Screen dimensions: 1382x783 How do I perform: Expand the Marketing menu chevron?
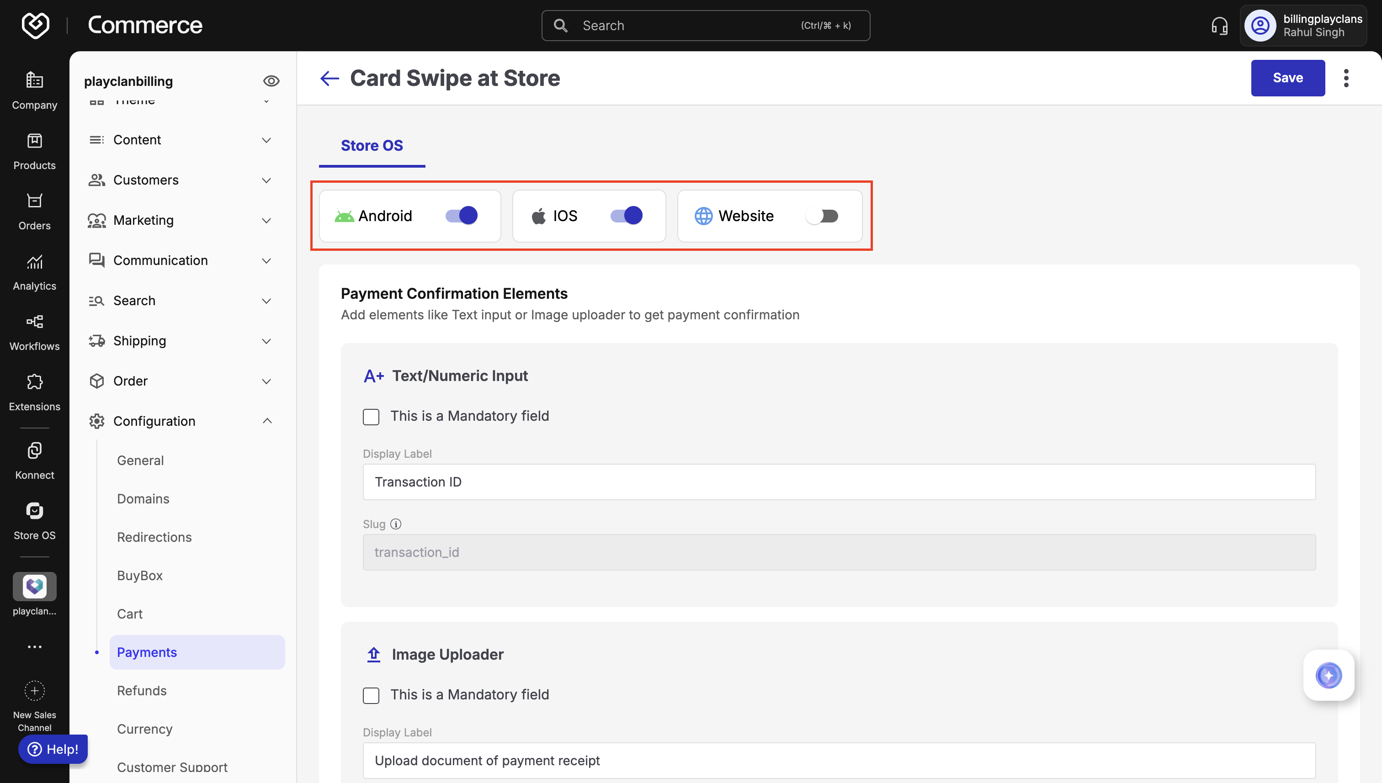pyautogui.click(x=266, y=221)
